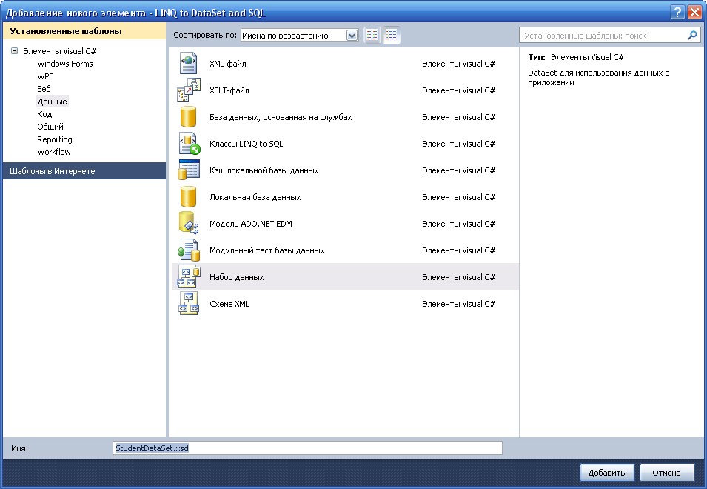
Task: Select Windows Forms category
Action: coord(65,64)
